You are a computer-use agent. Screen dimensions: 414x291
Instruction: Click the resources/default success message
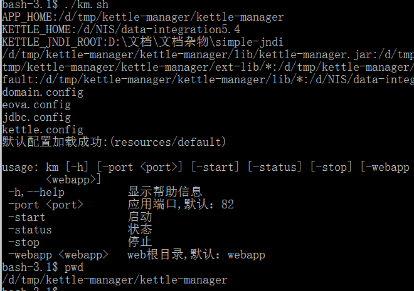click(114, 142)
